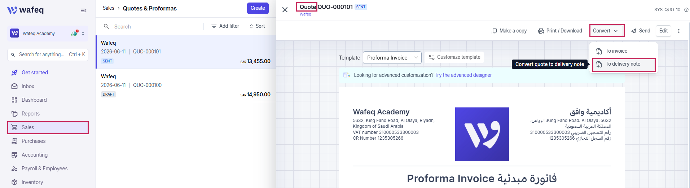Image resolution: width=690 pixels, height=188 pixels.
Task: Select the QUO-000100 draft quote row
Action: click(x=186, y=85)
